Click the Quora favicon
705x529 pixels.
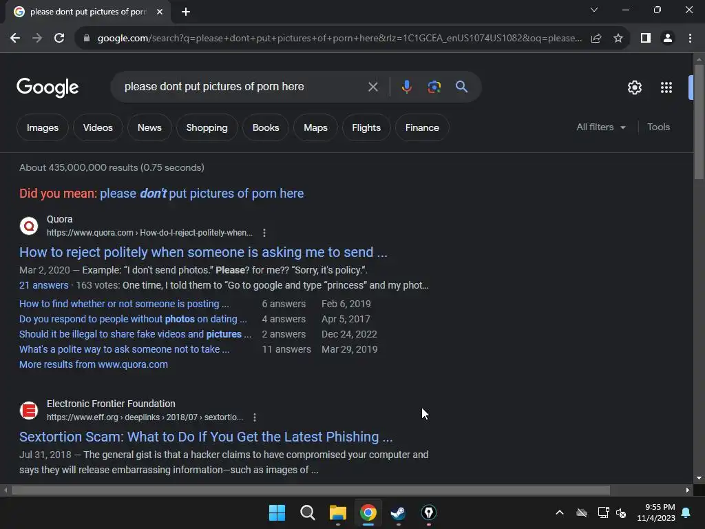tap(29, 226)
